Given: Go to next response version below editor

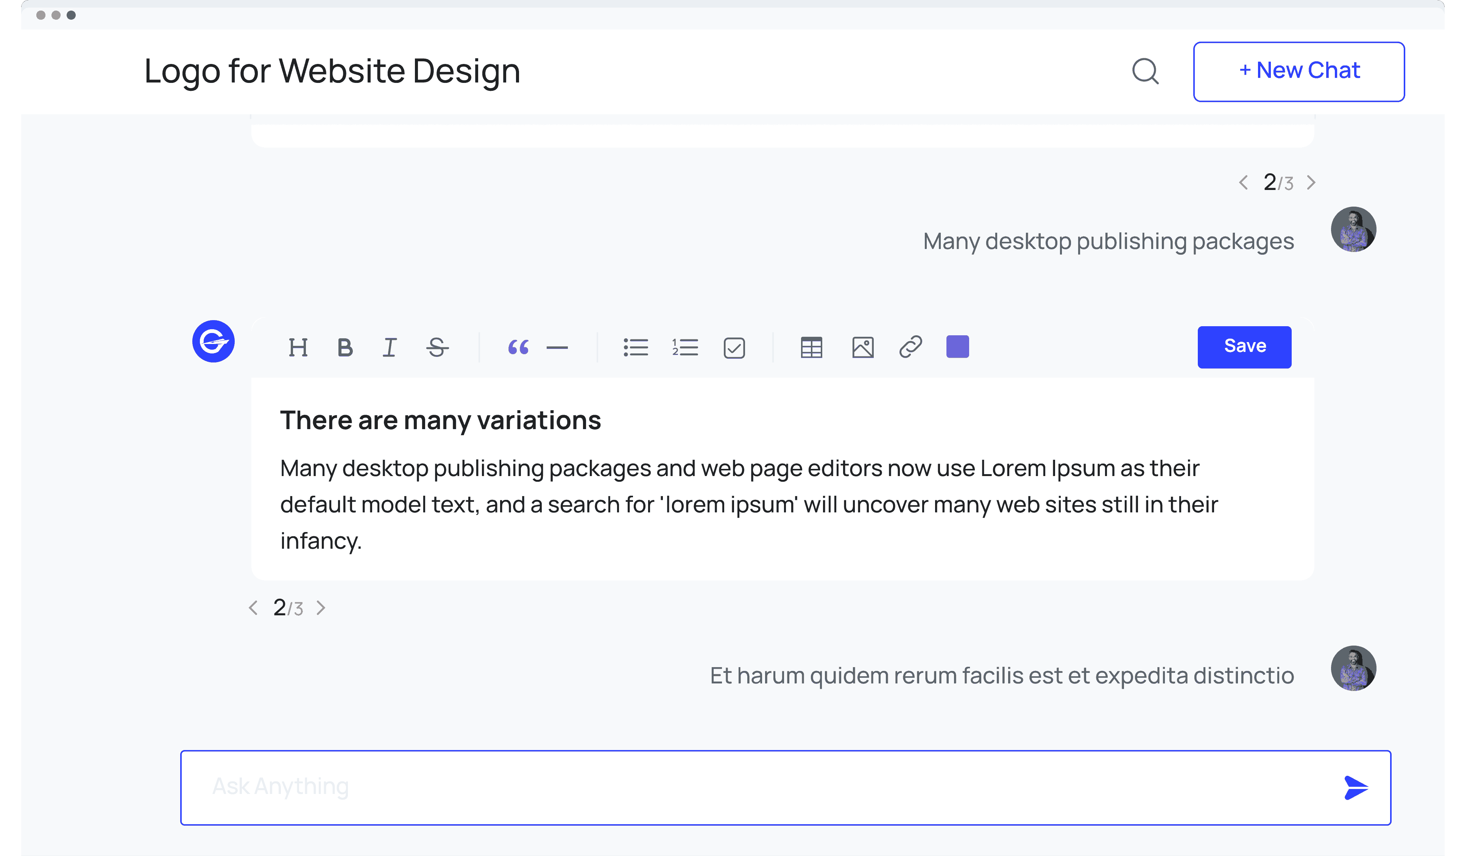Looking at the screenshot, I should coord(321,608).
